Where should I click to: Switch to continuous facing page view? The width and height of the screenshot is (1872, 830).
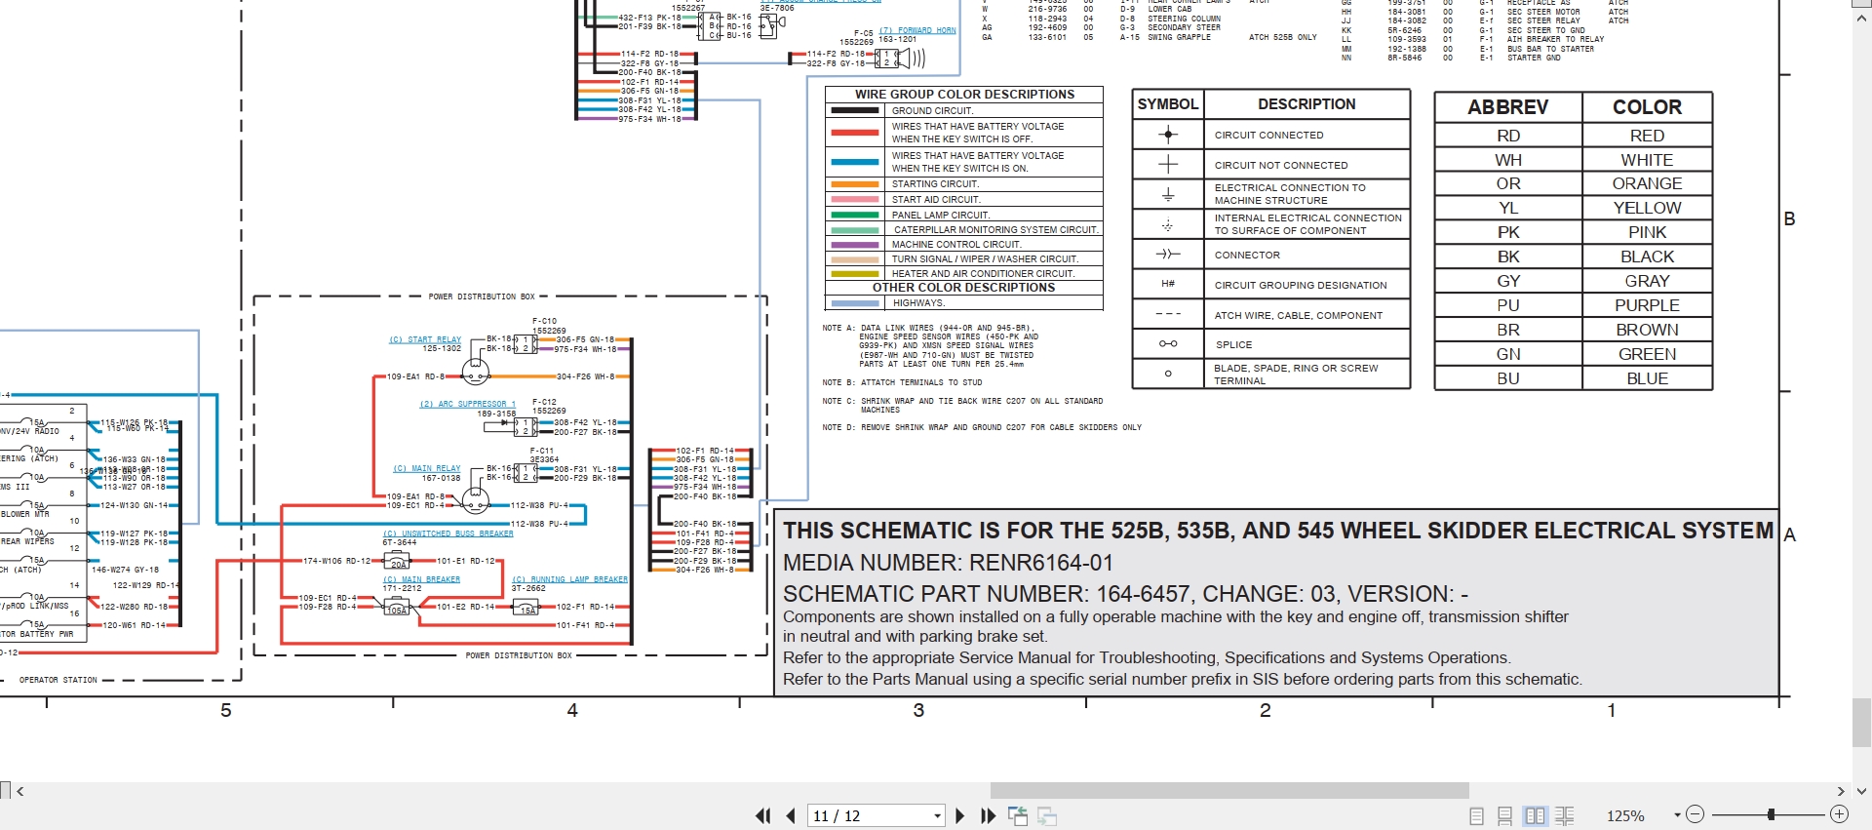click(x=1565, y=816)
